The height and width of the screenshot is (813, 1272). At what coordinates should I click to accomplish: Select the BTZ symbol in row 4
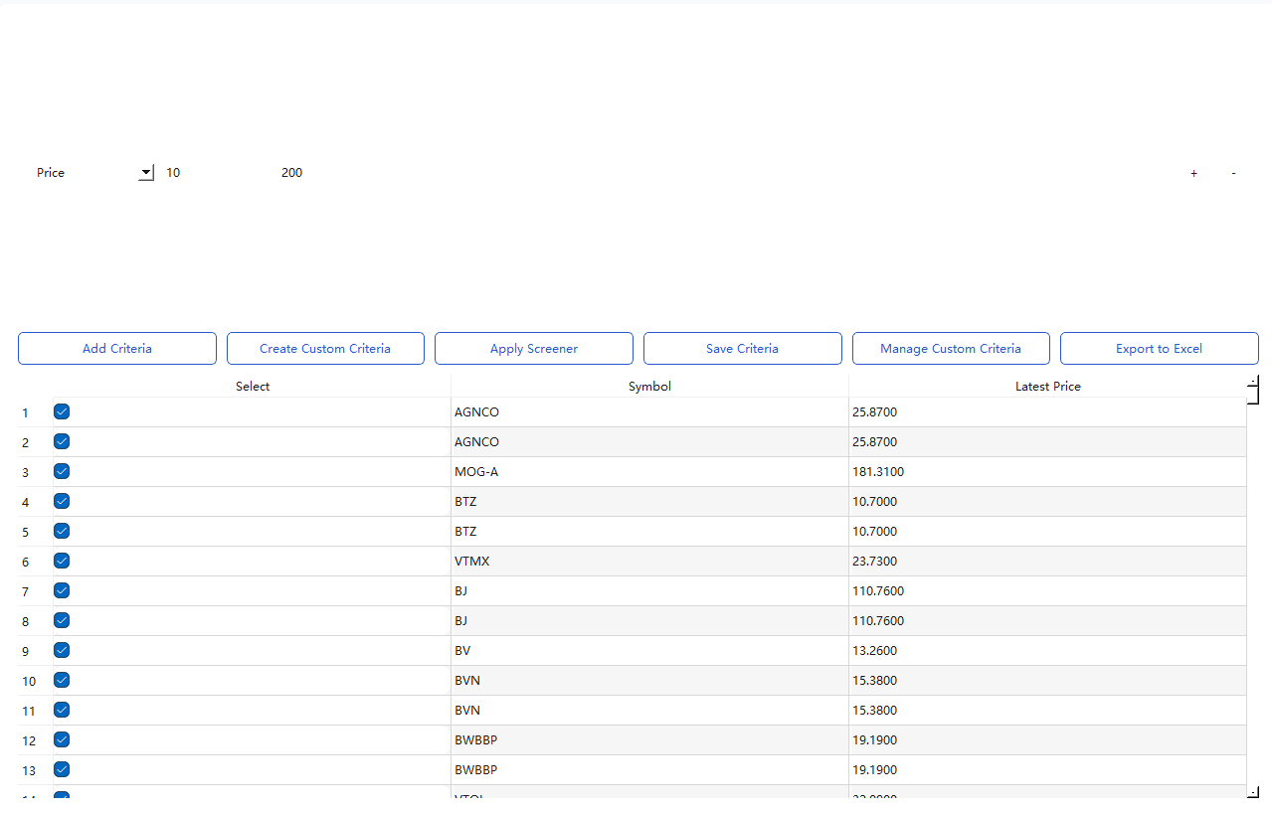point(649,502)
